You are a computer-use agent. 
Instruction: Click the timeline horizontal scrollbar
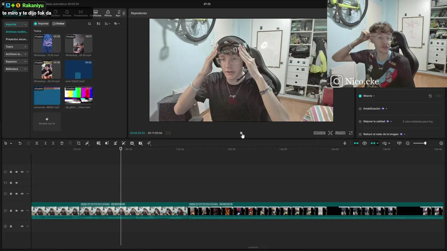tap(253, 248)
